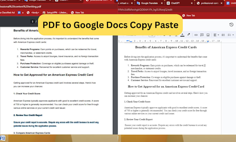Click 'Before diving into the application' paragraph in Docs

pos(166,58)
